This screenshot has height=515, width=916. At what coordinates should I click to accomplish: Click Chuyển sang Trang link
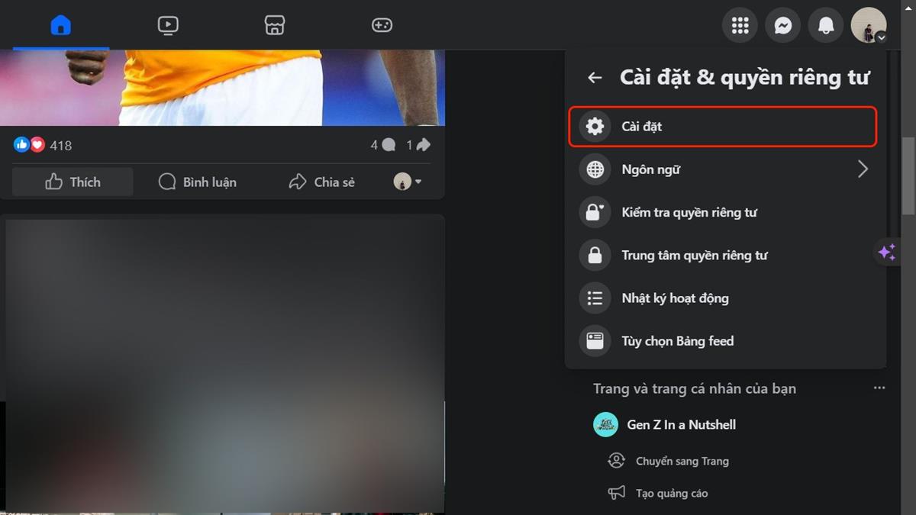click(x=682, y=462)
